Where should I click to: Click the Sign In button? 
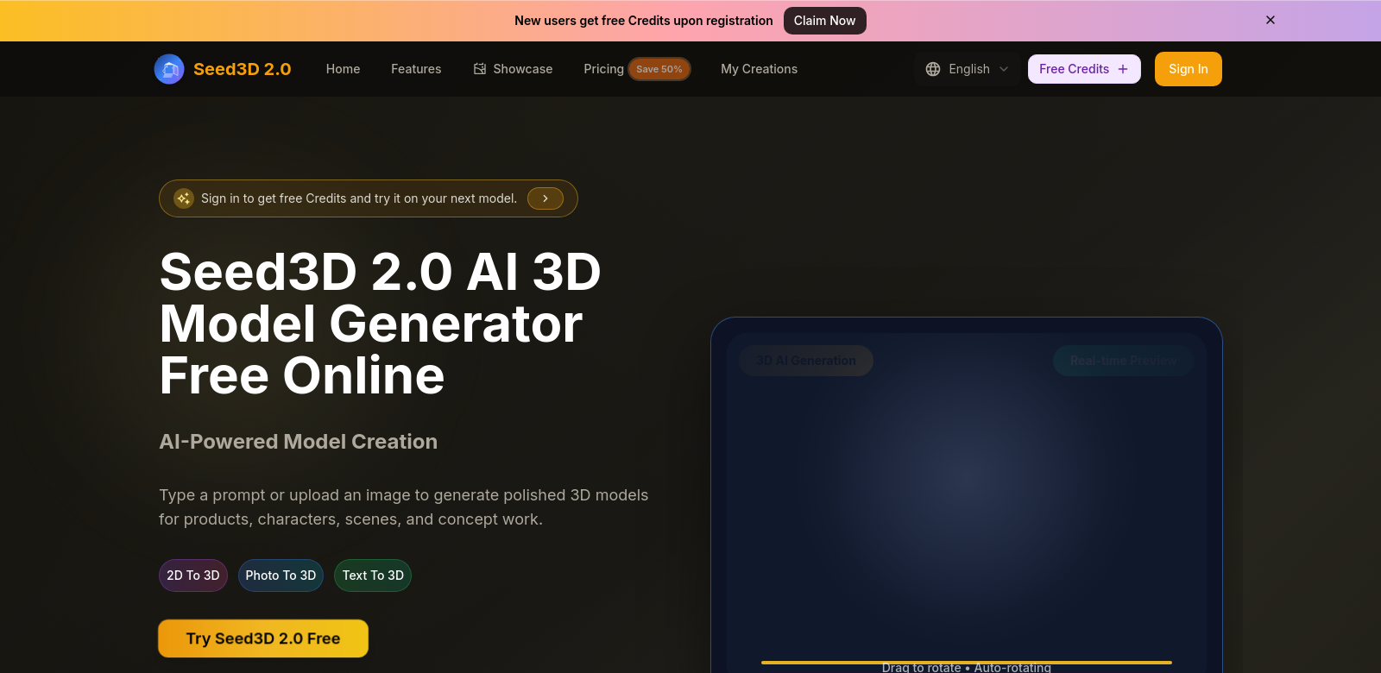[x=1188, y=69]
